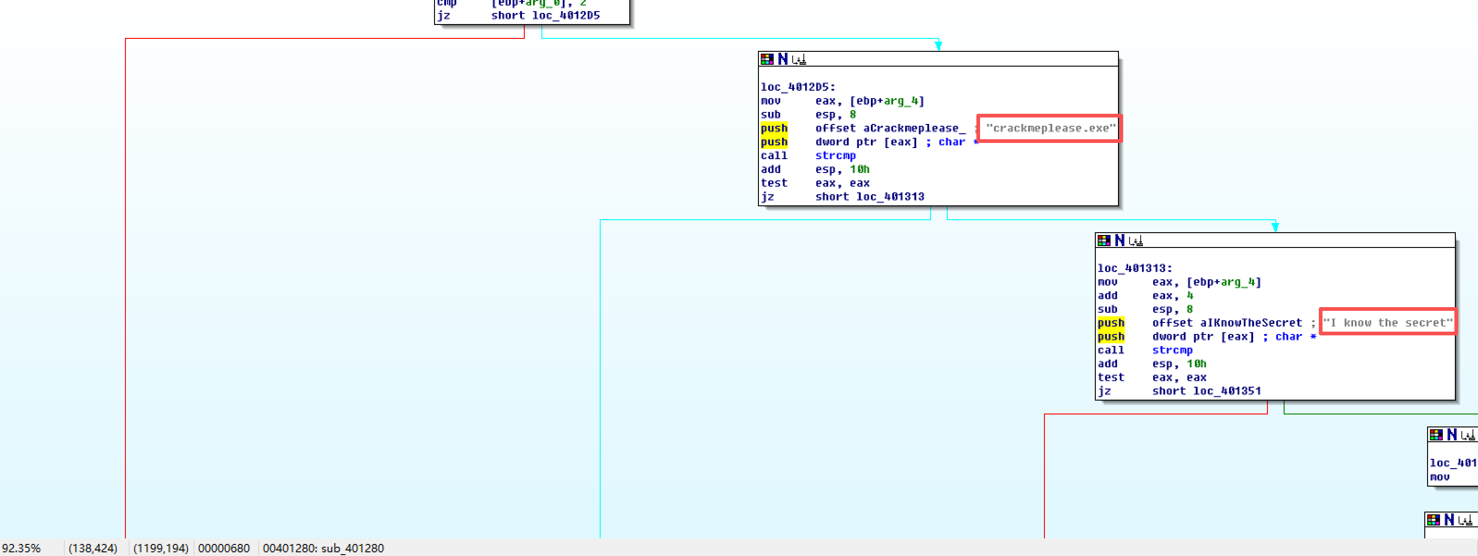Image resolution: width=1478 pixels, height=556 pixels.
Task: Click node color icon on loc_4012D5 block
Action: click(x=767, y=59)
